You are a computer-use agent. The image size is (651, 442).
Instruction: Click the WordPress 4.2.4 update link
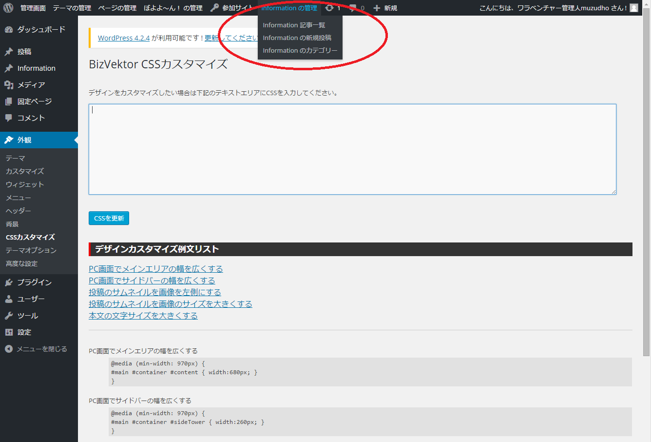124,38
